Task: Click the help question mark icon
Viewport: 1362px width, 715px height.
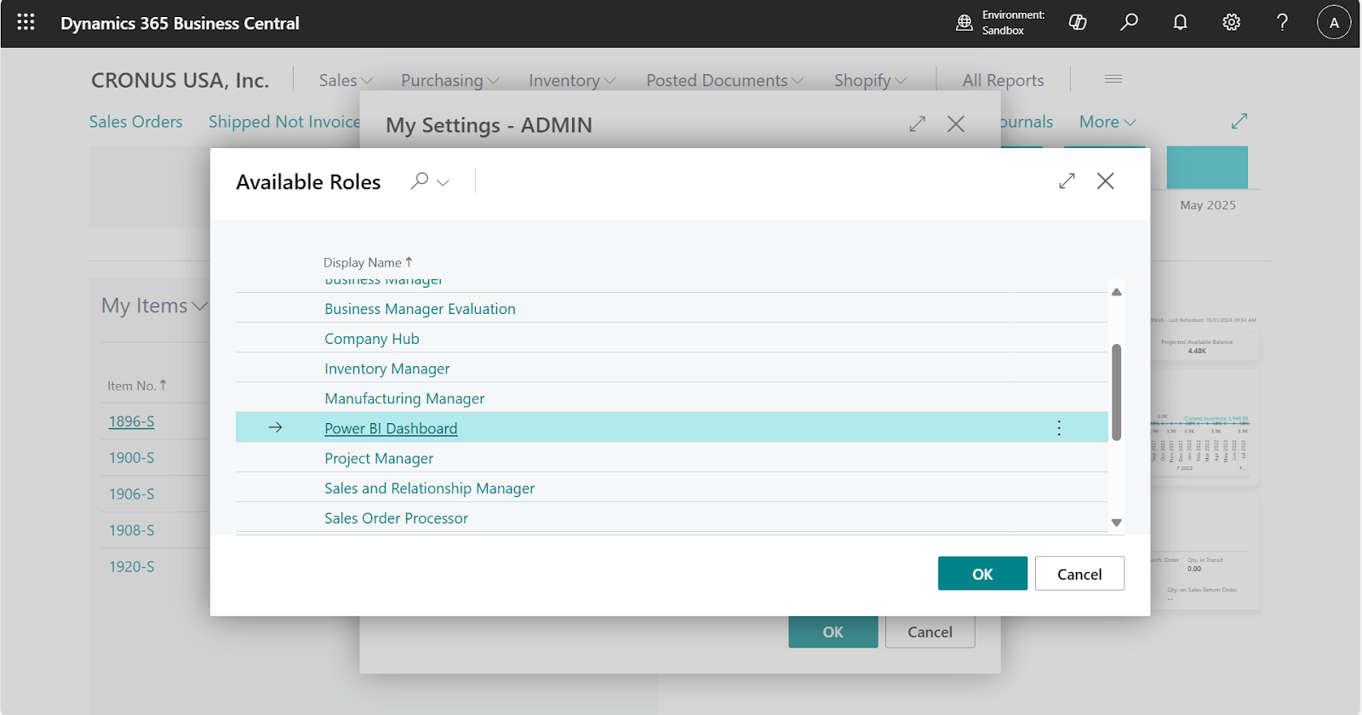Action: click(x=1282, y=22)
